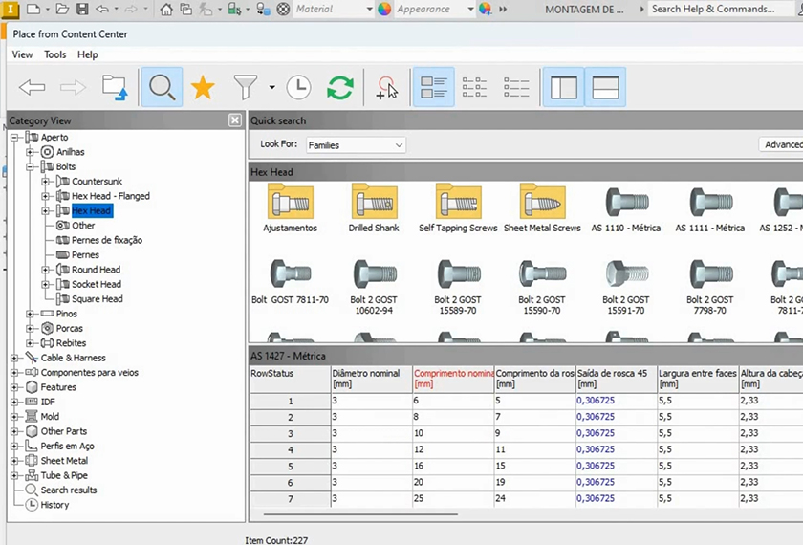Click the magnifier Search toolbar icon

click(162, 88)
